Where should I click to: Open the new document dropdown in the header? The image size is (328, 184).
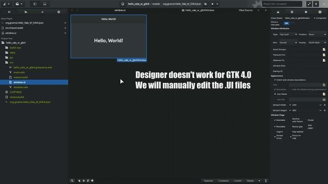[19, 4]
